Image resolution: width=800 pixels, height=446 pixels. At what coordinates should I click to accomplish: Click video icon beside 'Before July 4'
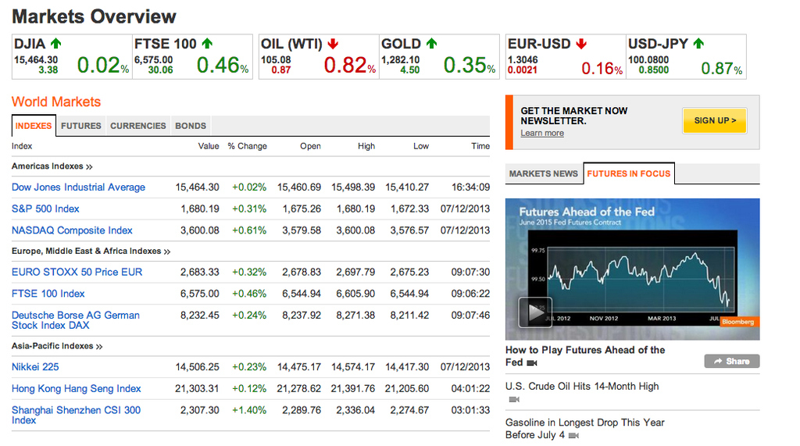click(x=574, y=435)
